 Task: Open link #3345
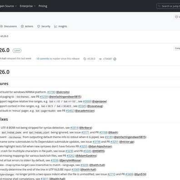pos(82,106)
